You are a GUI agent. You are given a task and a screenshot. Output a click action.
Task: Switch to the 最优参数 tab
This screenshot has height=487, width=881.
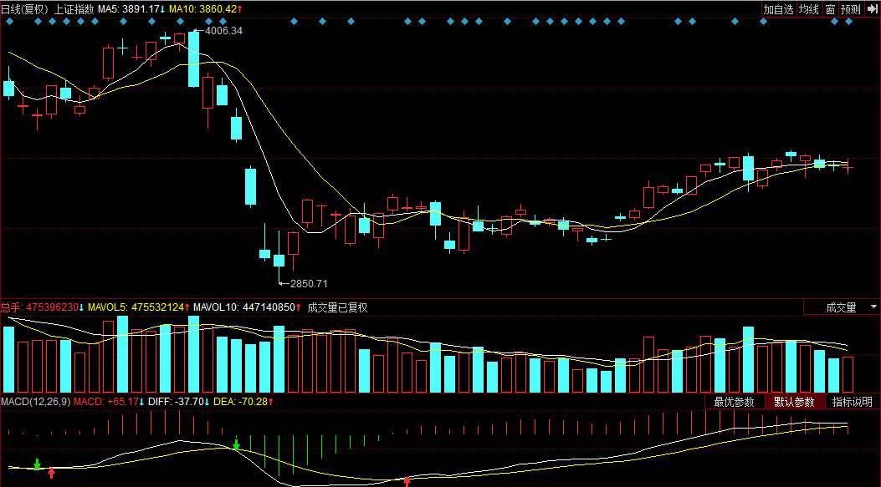pos(734,402)
